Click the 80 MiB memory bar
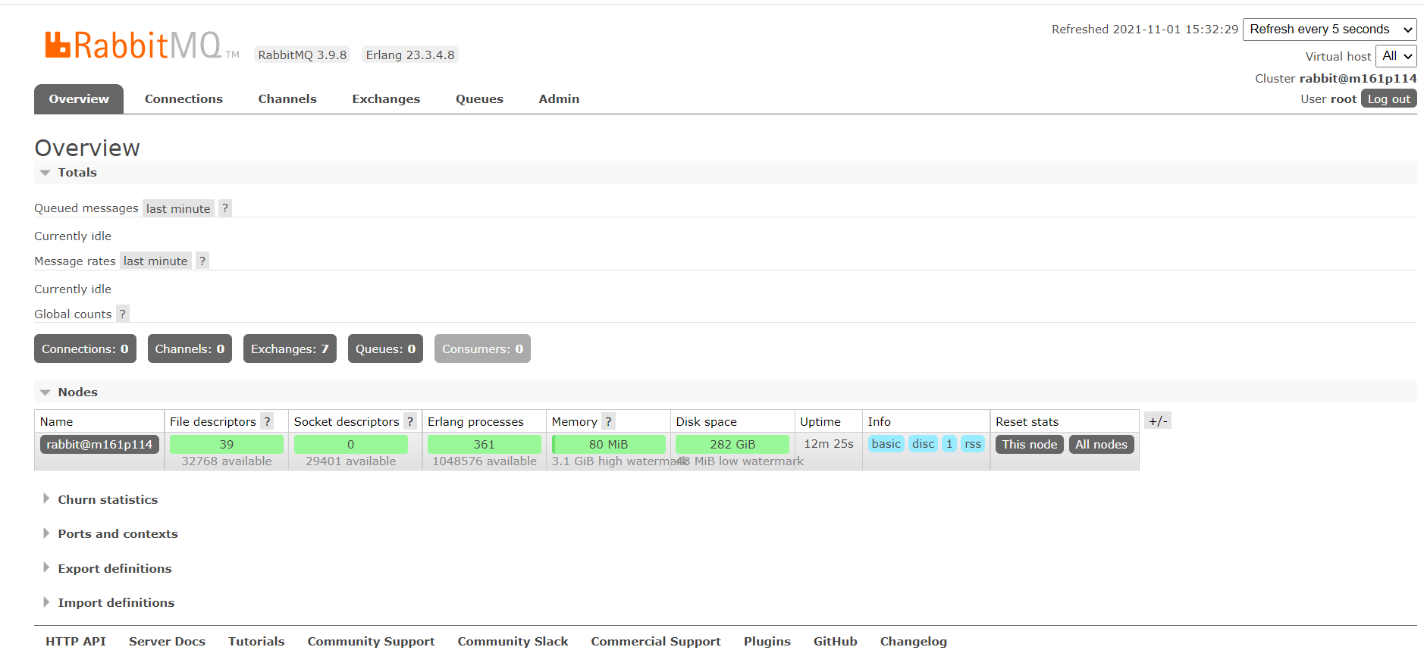 (609, 444)
